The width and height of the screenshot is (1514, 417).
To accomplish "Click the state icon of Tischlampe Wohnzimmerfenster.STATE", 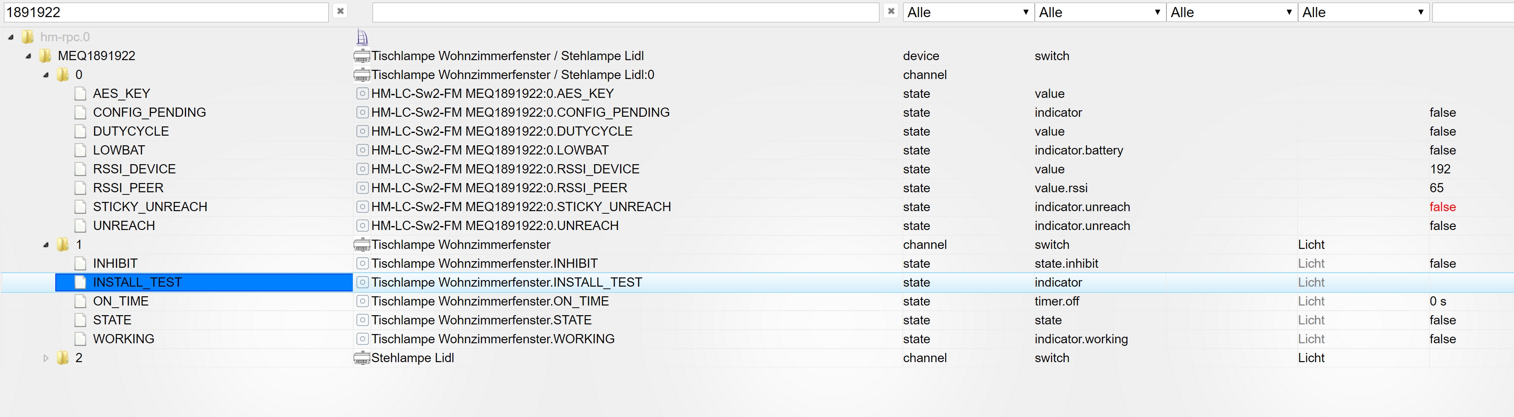I will coord(362,320).
